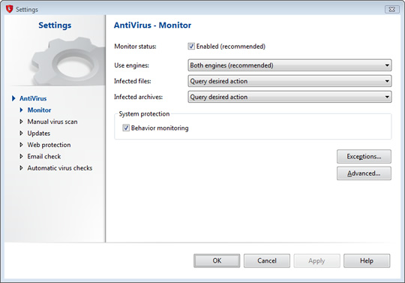Screen dimensions: 405x283
Task: Select the Monitor settings page
Action: (x=39, y=110)
